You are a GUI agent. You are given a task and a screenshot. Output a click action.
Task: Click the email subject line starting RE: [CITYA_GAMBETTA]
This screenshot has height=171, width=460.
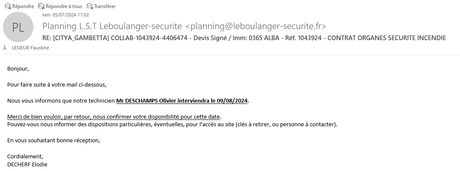[x=244, y=38]
